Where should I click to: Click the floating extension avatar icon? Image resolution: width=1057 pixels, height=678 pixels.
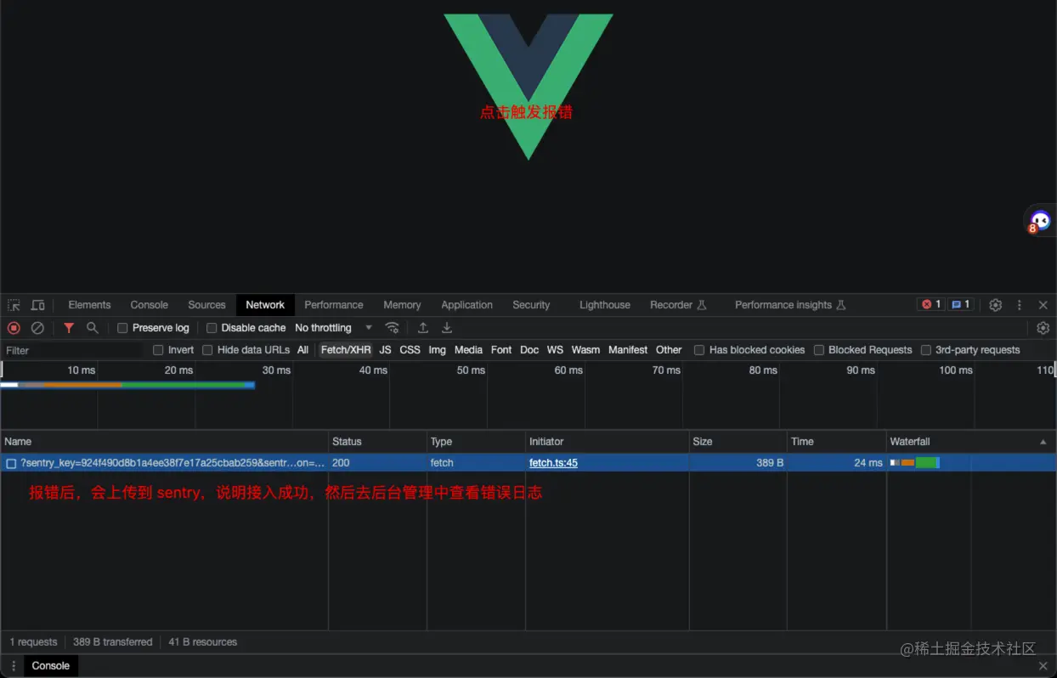1040,221
